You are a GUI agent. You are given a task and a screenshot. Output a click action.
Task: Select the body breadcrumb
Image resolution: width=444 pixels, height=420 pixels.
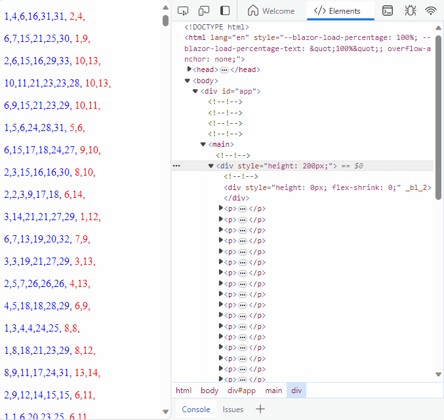(210, 391)
